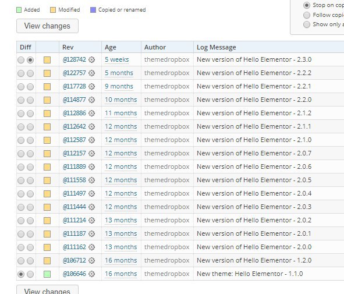Click the top View changes button
The width and height of the screenshot is (344, 294).
click(47, 26)
